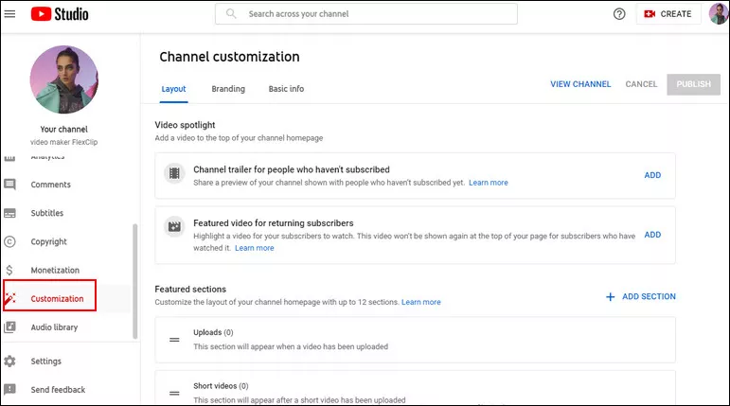
Task: Click the Monetization dollar icon
Action: pyautogui.click(x=9, y=270)
